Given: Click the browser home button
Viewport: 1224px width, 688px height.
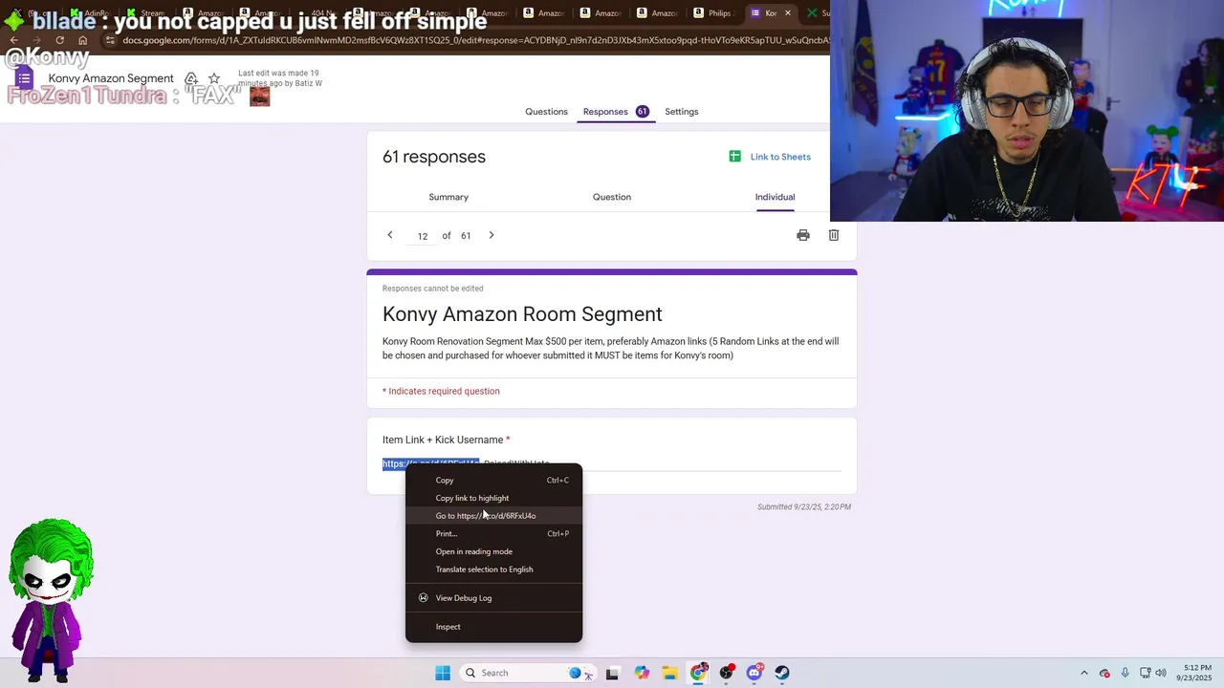Looking at the screenshot, I should pos(83,40).
